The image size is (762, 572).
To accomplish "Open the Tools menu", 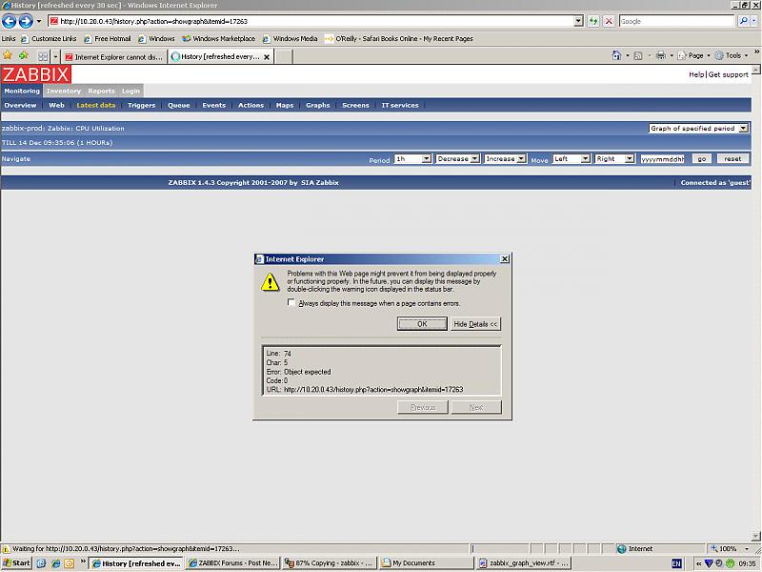I will [732, 55].
